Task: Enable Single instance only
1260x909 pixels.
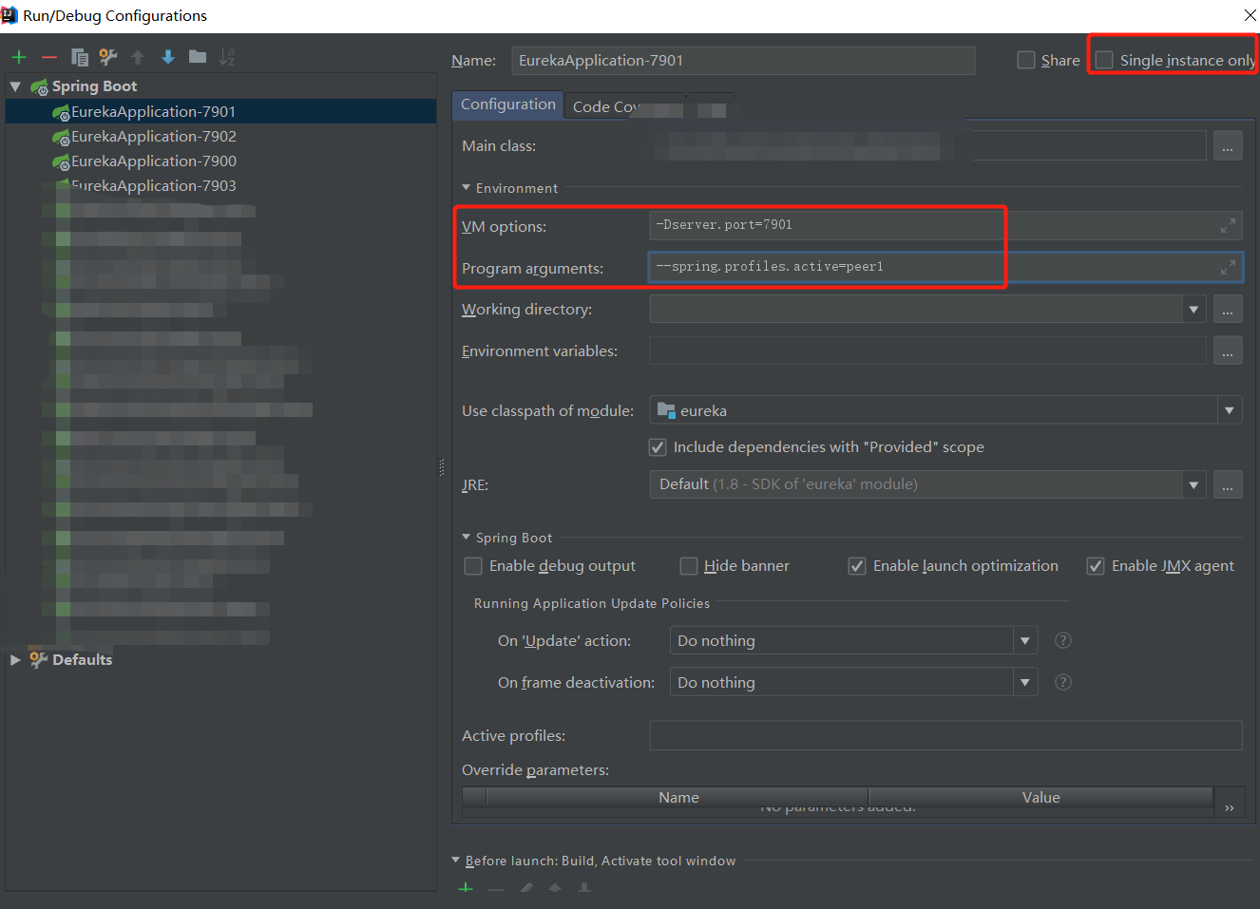Action: pyautogui.click(x=1104, y=60)
